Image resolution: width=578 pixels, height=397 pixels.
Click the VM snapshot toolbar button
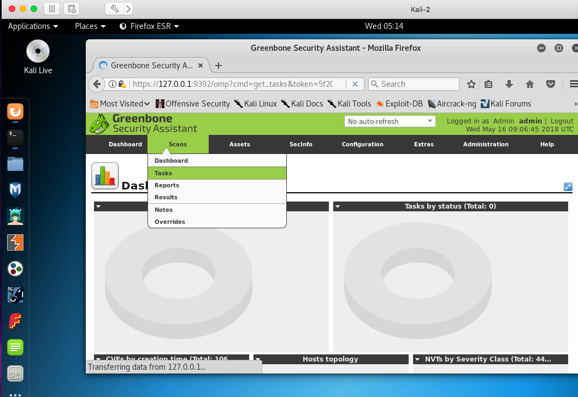coord(72,9)
